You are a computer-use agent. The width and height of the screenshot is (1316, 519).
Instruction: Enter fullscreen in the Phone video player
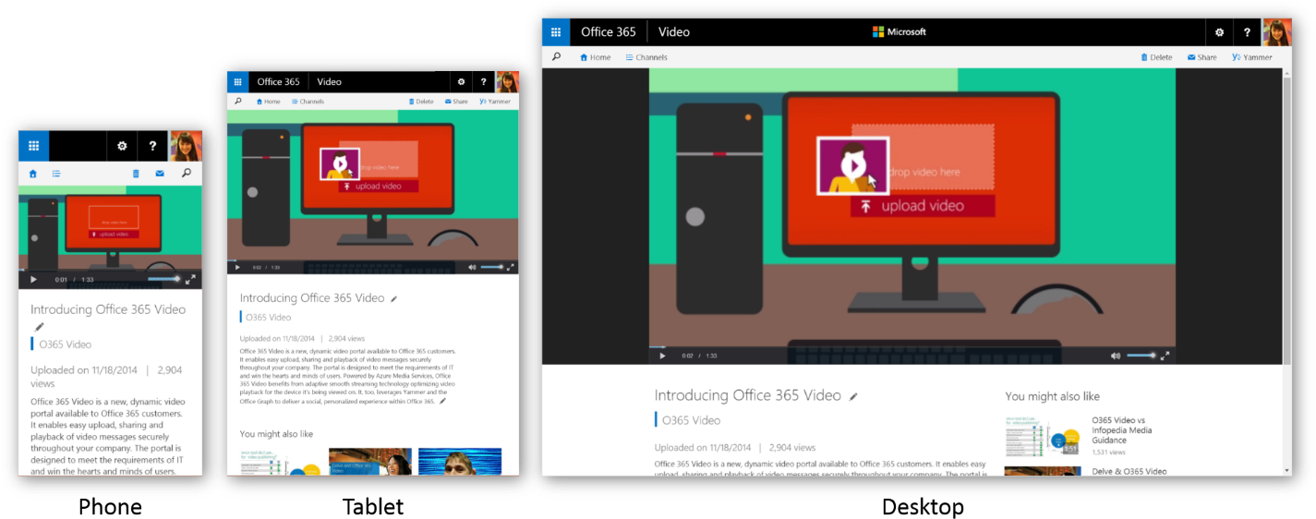click(x=190, y=280)
